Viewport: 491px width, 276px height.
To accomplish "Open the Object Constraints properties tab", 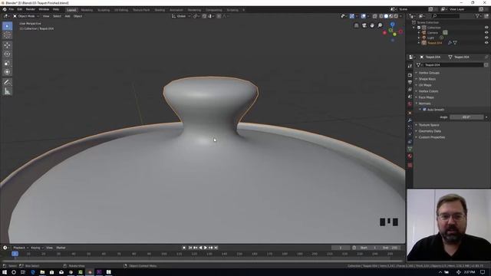I will point(410,142).
